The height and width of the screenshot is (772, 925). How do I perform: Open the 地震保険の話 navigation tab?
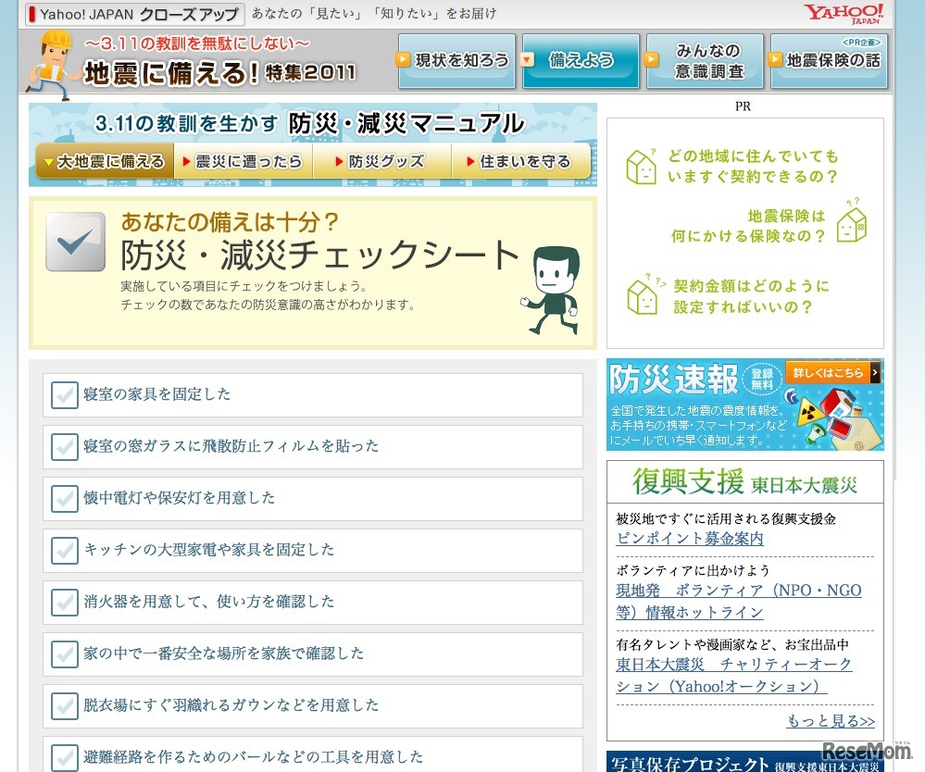pos(829,61)
